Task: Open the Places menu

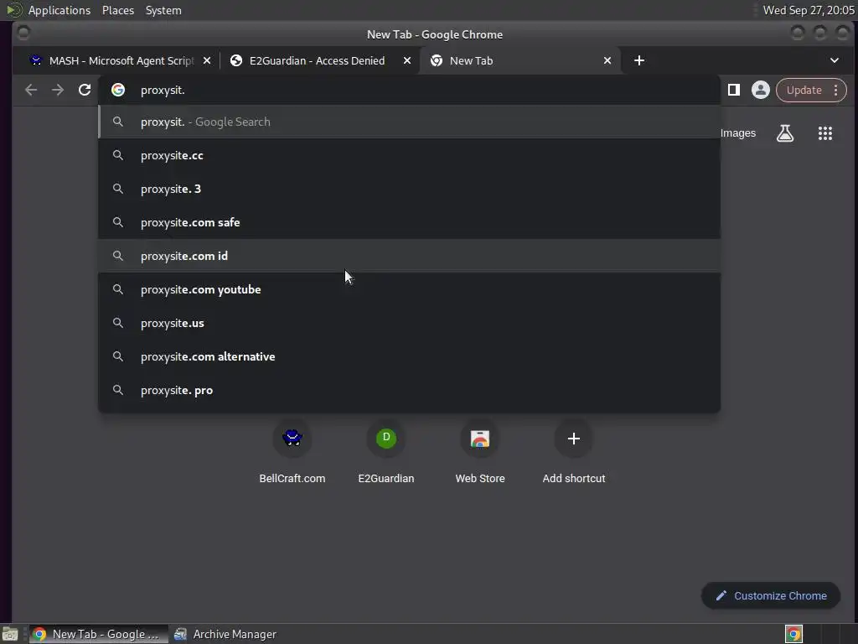Action: tap(118, 10)
